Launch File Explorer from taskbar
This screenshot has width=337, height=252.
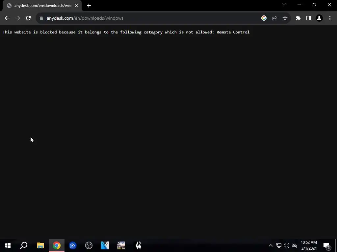[40, 245]
